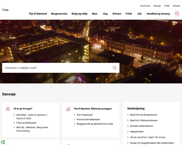Go to "Nyheder" in the top bar
182x145 pixels.
tap(176, 6)
